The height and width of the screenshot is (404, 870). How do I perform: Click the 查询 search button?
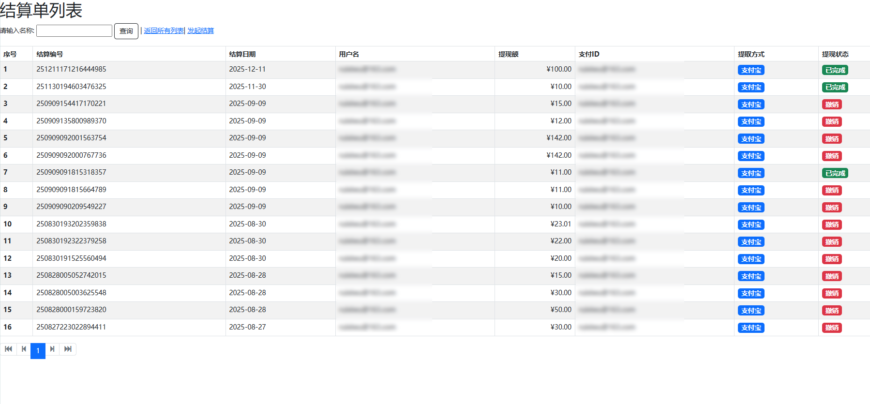126,31
